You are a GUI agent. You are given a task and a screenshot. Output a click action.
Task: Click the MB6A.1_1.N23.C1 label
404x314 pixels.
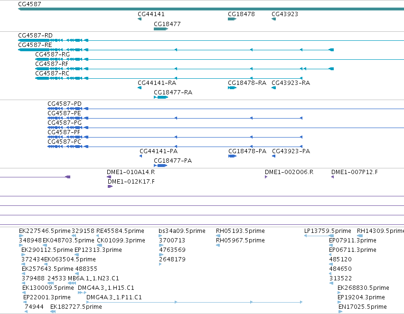click(94, 278)
